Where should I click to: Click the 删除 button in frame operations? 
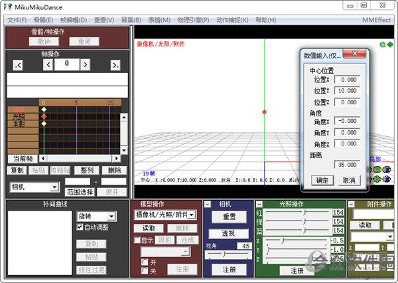pos(114,170)
